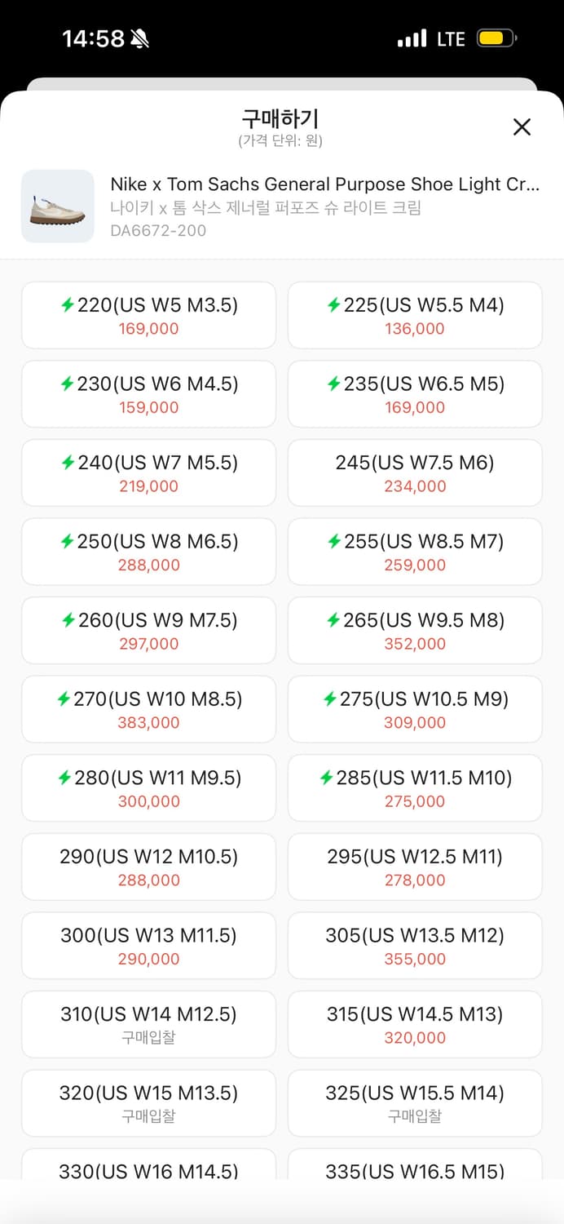
Task: Select size 290 (US W12 M10.5)
Action: pyautogui.click(x=148, y=867)
